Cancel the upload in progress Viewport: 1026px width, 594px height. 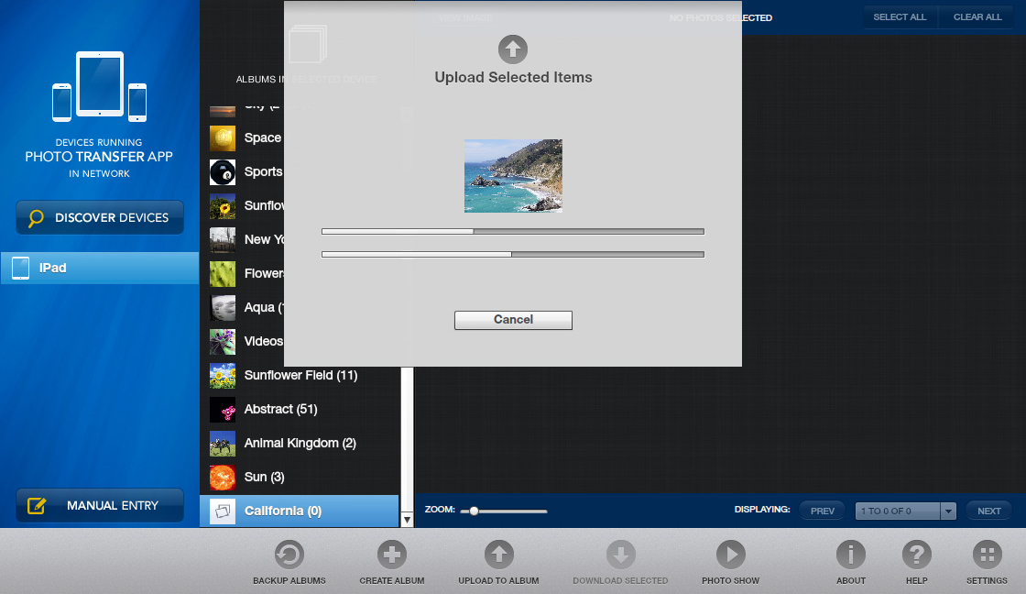513,320
